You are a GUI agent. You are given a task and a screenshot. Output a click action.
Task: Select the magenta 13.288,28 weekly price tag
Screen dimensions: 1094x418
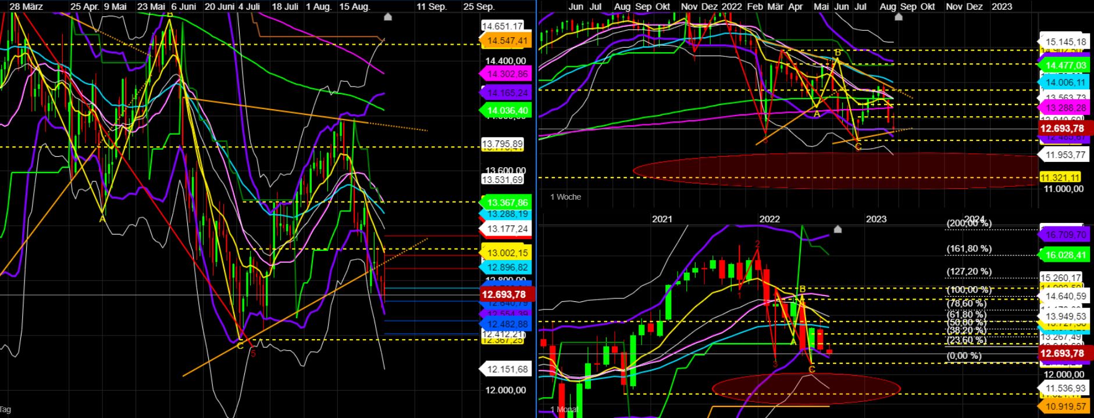pyautogui.click(x=1064, y=108)
